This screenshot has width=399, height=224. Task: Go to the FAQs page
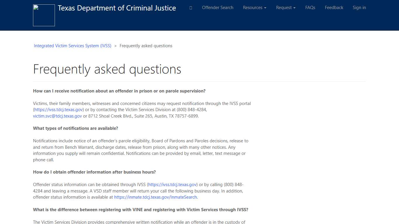310,8
